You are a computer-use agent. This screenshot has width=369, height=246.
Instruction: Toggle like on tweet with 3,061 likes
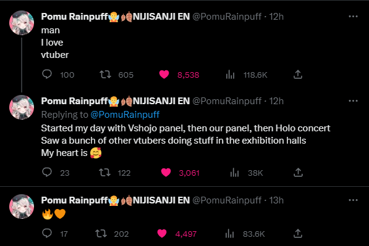click(x=166, y=173)
